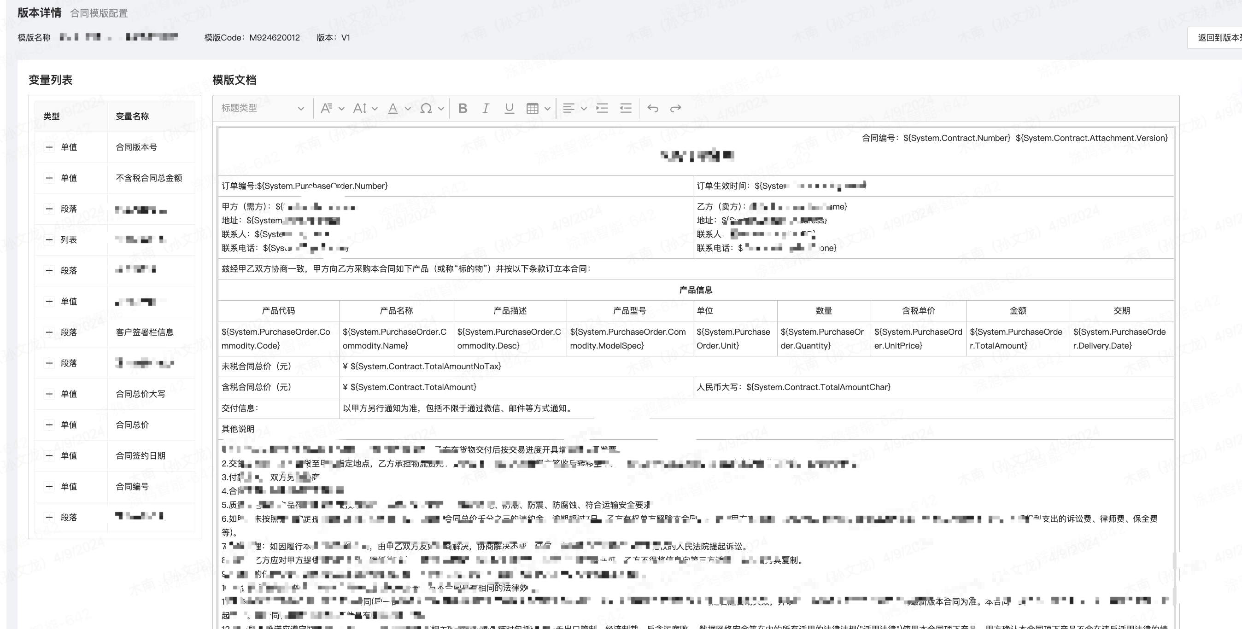Screen dimensions: 1242x629
Task: Click the Commodity.Code placeholder cell
Action: coord(278,339)
